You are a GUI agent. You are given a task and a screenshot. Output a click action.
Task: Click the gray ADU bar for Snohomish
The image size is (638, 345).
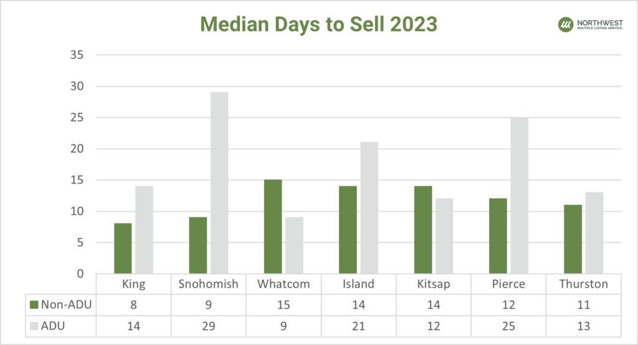point(219,182)
